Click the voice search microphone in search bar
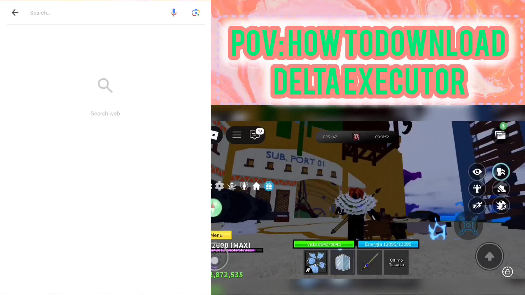Image resolution: width=525 pixels, height=295 pixels. (x=174, y=13)
